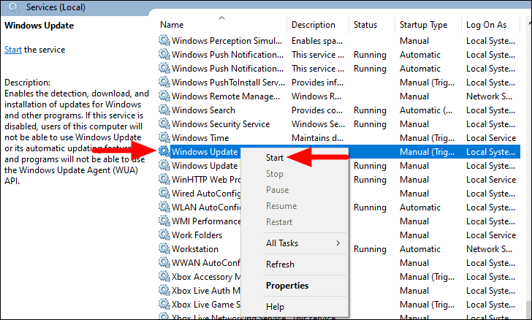532x320 pixels.
Task: Click the gear icon next to Windows Search
Action: coord(164,110)
